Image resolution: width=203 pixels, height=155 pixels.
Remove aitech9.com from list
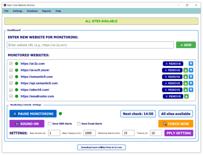click(172, 90)
